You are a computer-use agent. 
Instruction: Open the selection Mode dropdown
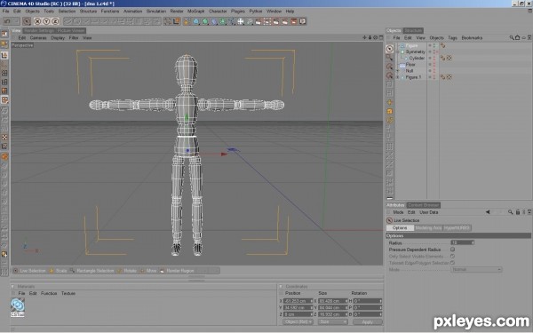point(476,269)
